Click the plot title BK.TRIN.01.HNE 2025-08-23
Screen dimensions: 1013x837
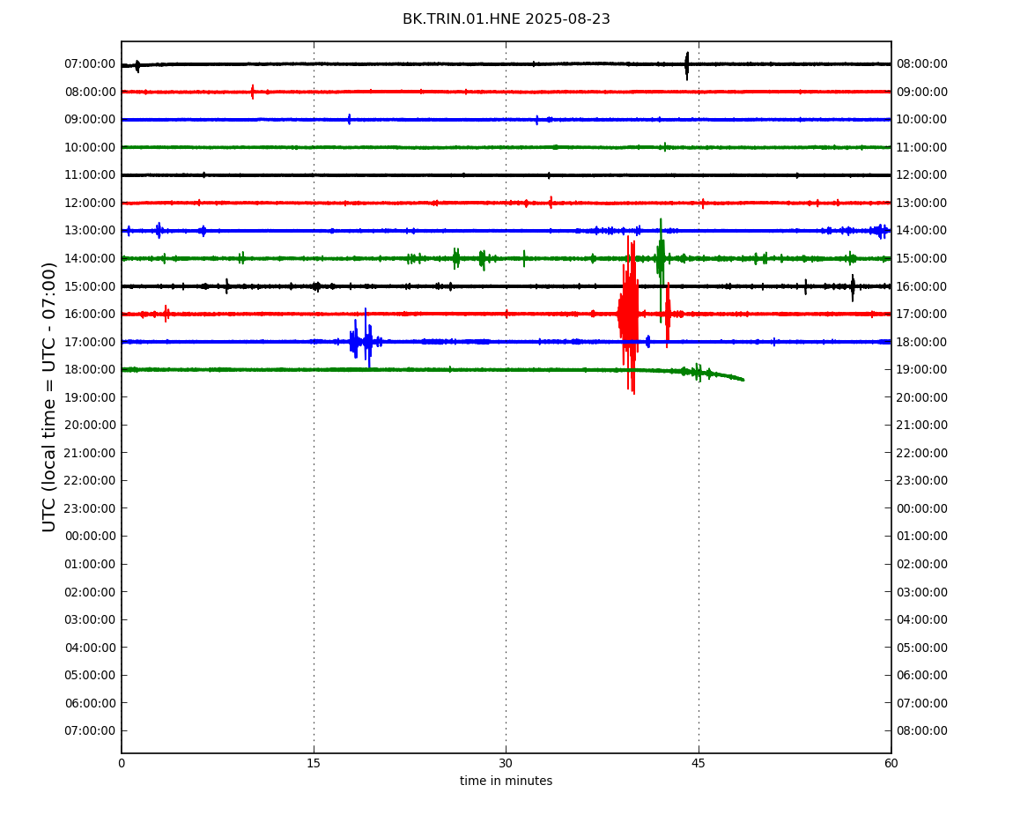click(506, 19)
